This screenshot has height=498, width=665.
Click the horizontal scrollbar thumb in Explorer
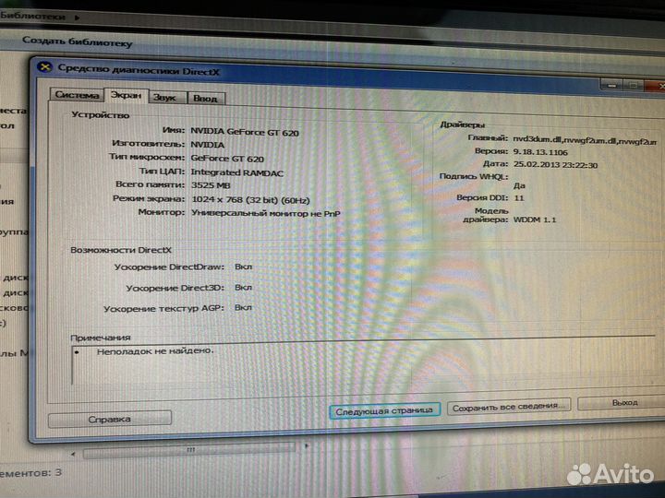(x=189, y=451)
